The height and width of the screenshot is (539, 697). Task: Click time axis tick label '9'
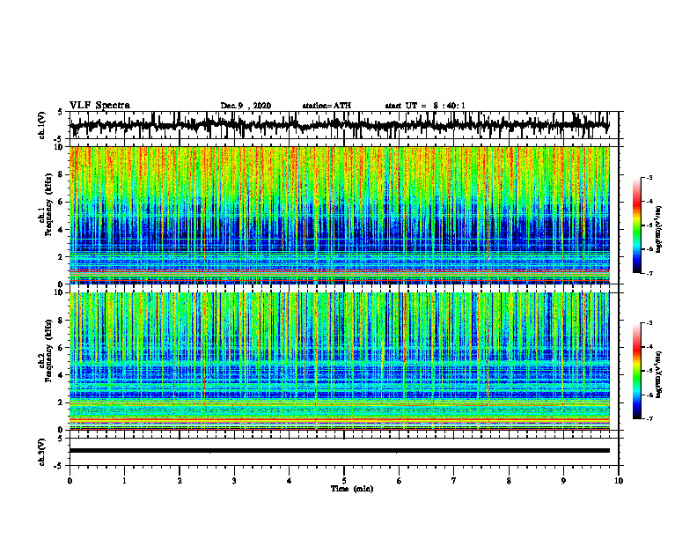point(563,481)
